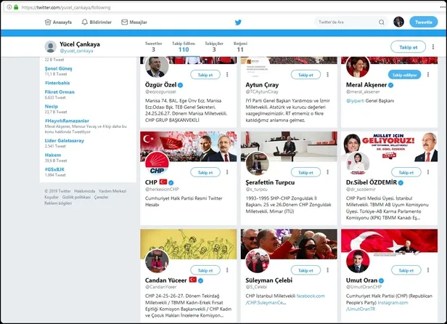Select Takip Edilen tab
Image resolution: width=447 pixels, height=324 pixels.
[x=184, y=46]
